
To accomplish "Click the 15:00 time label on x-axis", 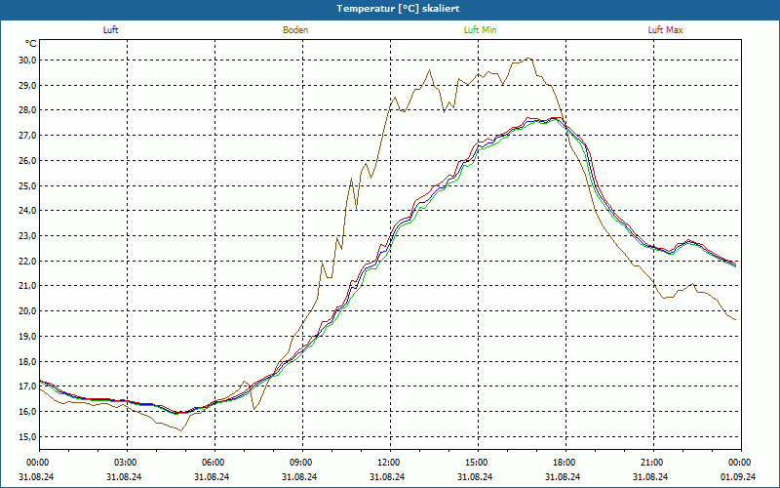I will [x=475, y=463].
